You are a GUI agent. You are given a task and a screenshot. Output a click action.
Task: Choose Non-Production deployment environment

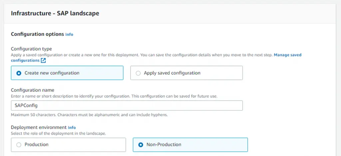(x=190, y=145)
